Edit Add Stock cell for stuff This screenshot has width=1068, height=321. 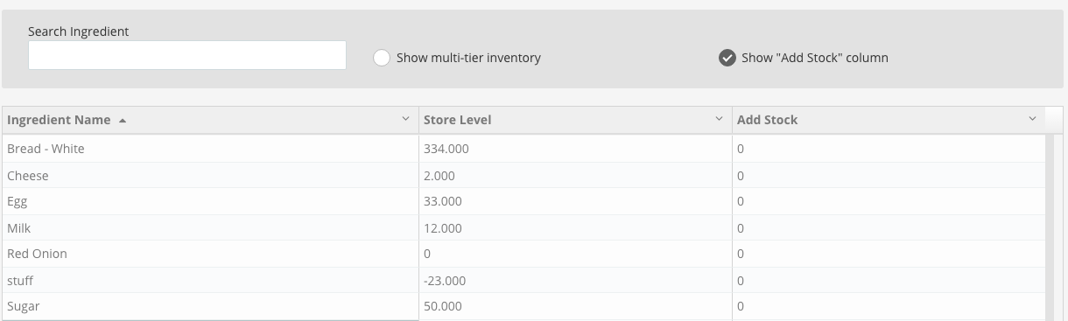pyautogui.click(x=889, y=280)
